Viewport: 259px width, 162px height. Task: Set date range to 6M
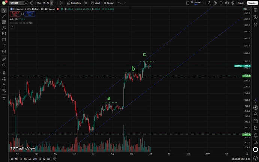[30, 159]
